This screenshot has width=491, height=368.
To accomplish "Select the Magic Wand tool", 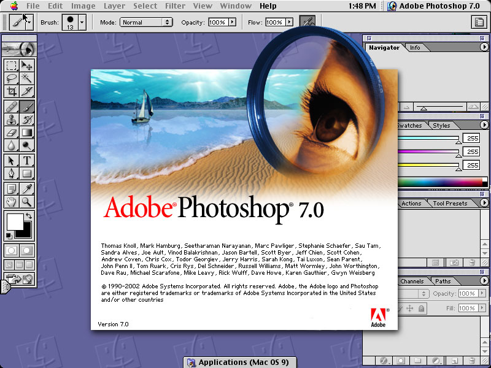I will tap(27, 78).
